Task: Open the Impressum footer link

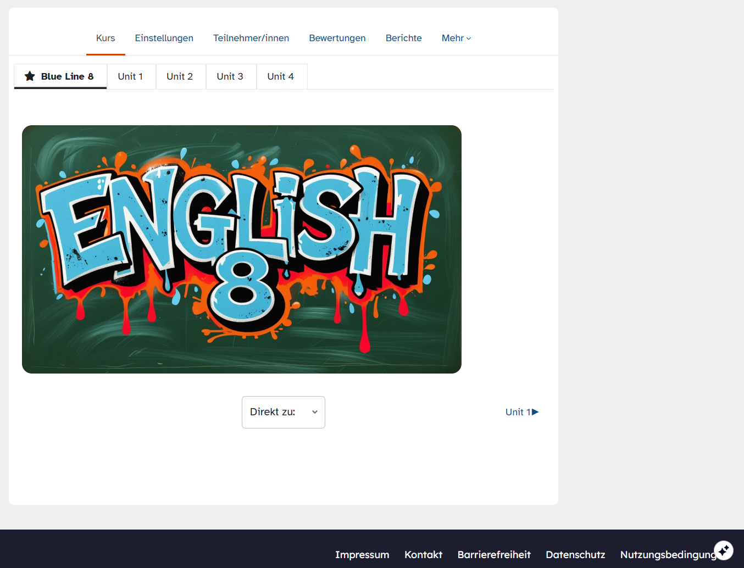Action: pos(362,555)
